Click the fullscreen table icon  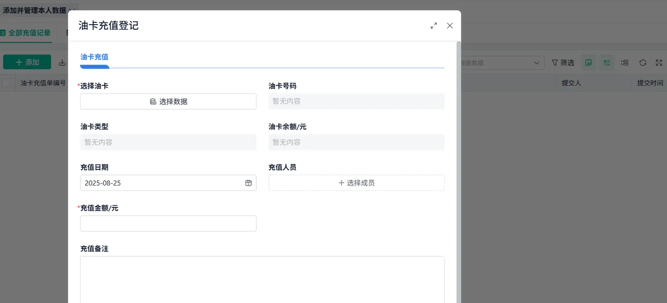(x=659, y=63)
